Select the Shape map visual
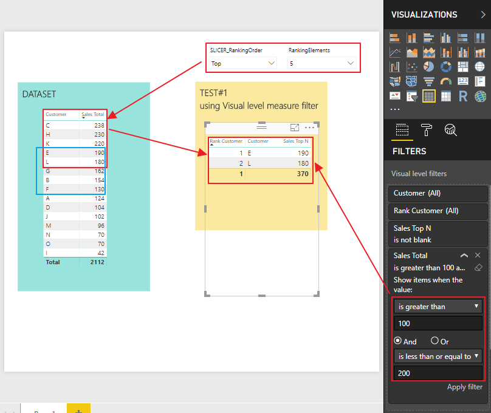 pos(412,81)
